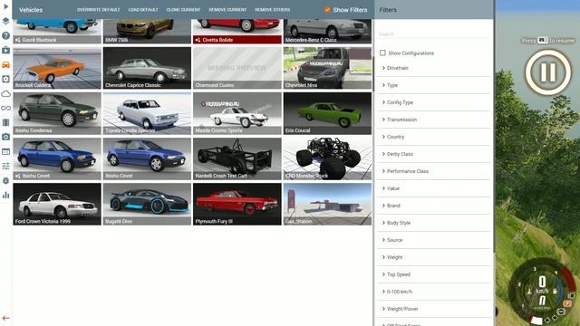
Task: Expand the Brand filter
Action: 434,206
